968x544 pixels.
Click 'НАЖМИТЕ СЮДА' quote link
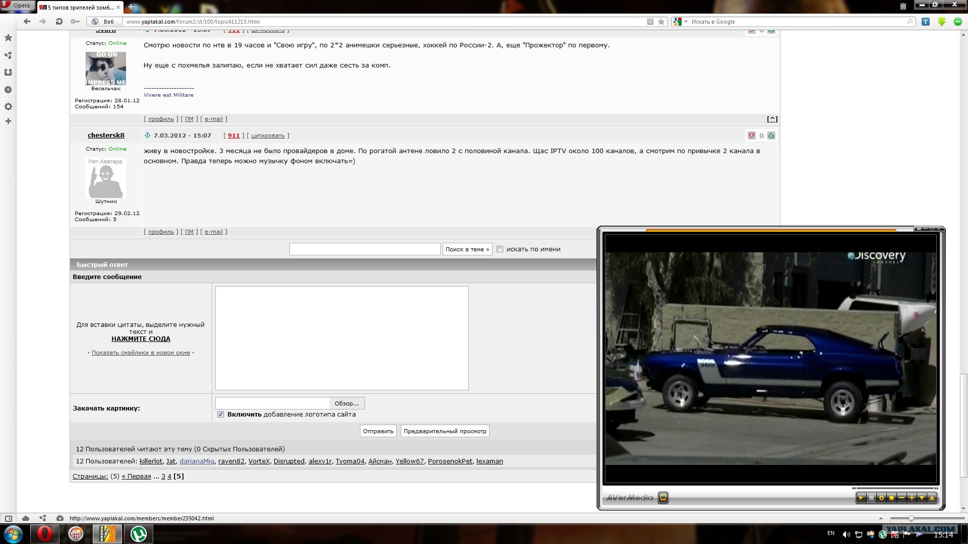pos(141,339)
